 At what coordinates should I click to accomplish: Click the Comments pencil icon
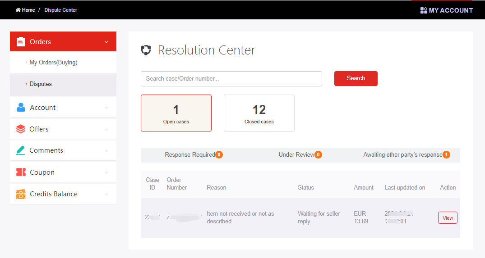pyautogui.click(x=21, y=150)
